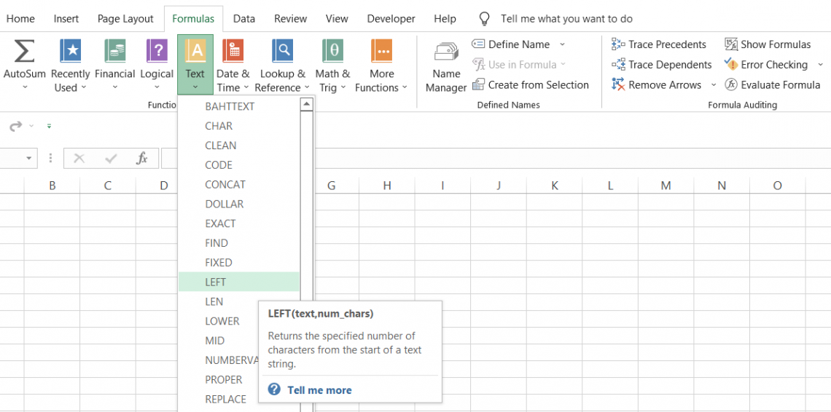This screenshot has width=831, height=412.
Task: Click the Logical functions icon
Action: tap(157, 52)
